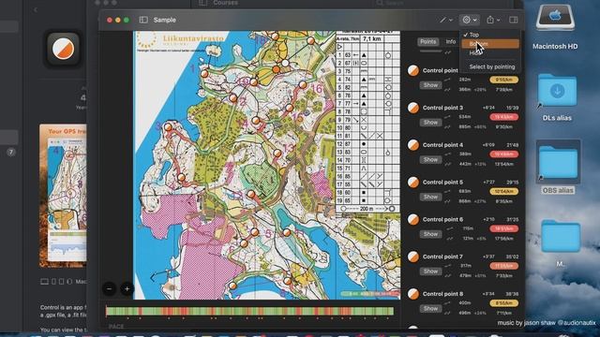Click the Control point 6 icon
Viewport: 600px width, 337px height.
click(x=413, y=219)
